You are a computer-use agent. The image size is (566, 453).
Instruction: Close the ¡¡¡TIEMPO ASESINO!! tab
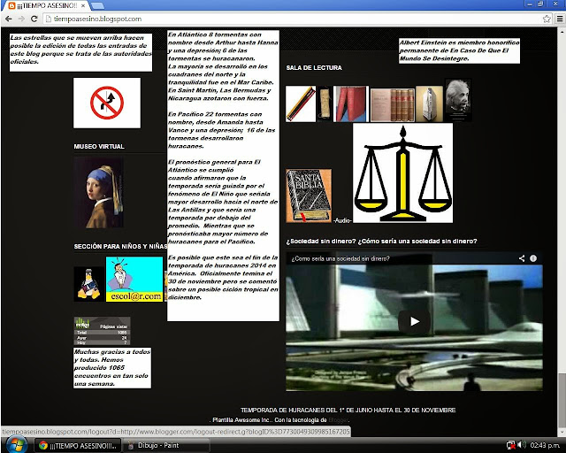click(x=83, y=5)
